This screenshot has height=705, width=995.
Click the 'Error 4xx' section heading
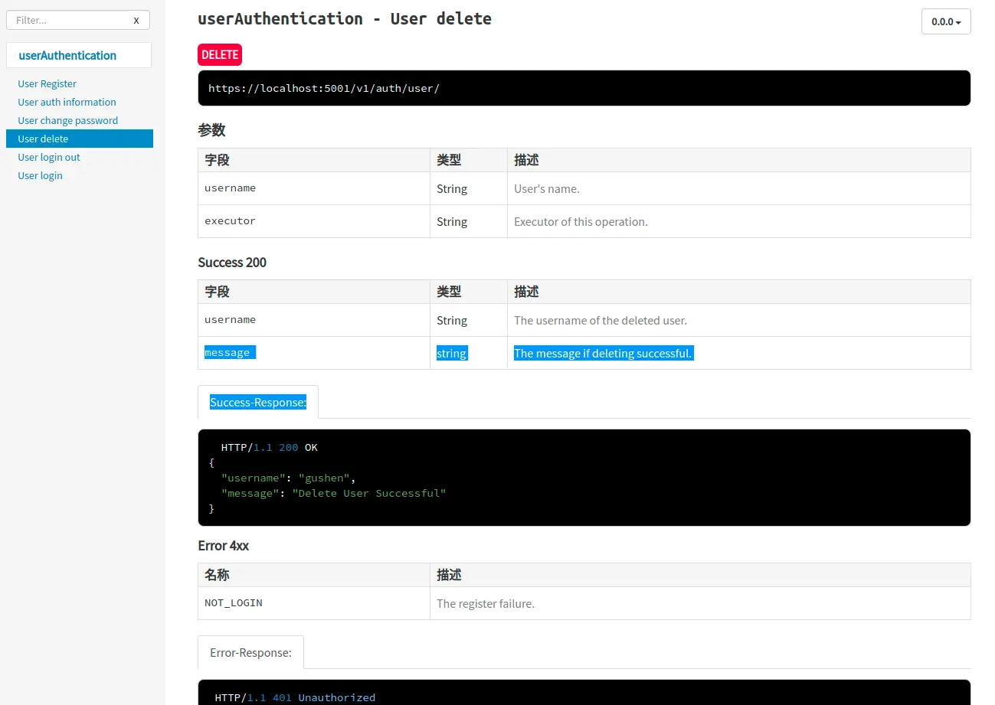[224, 546]
